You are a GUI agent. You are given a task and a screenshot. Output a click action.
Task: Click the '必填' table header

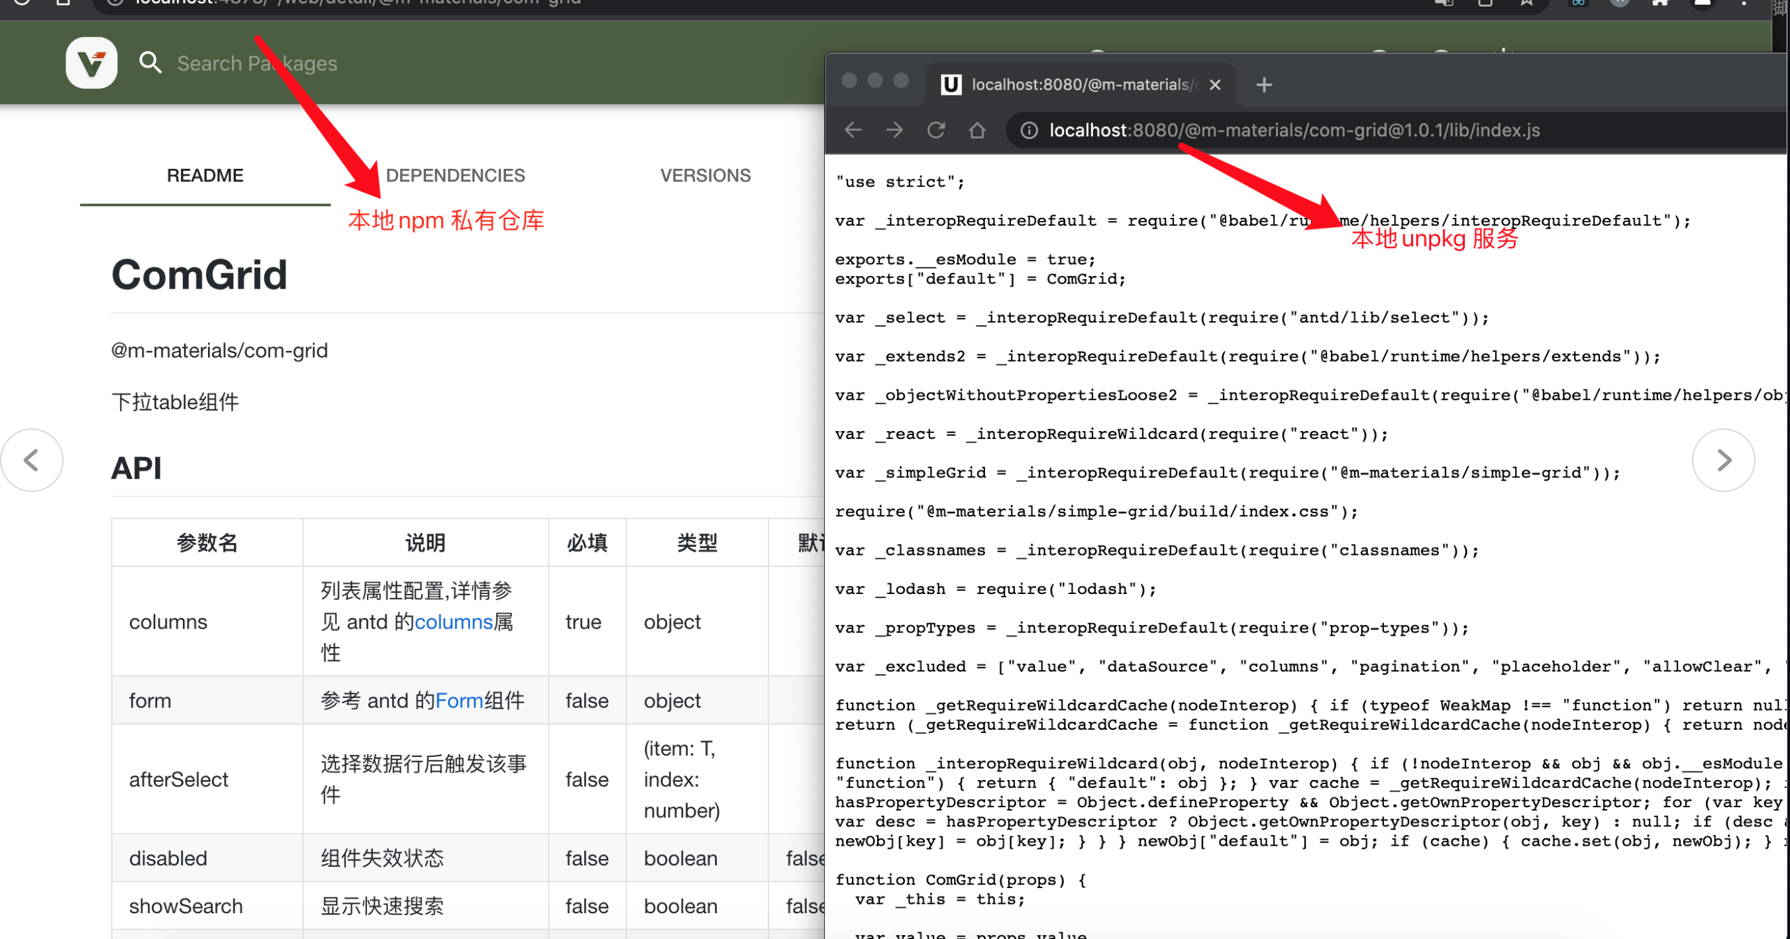587,542
